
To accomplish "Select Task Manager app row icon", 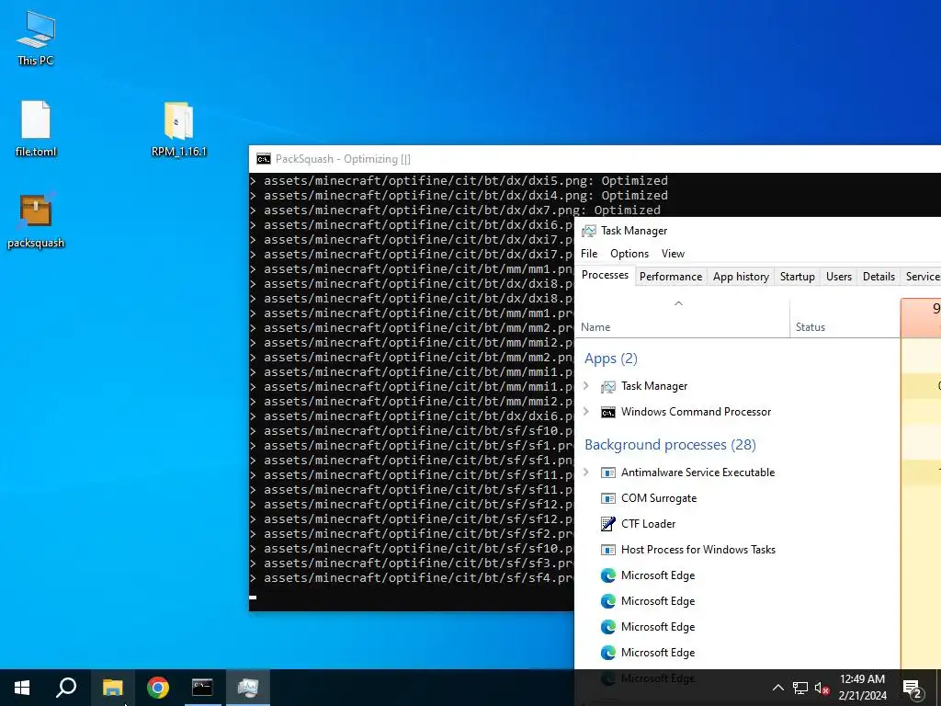I will pos(608,387).
